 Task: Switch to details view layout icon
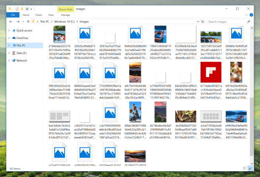point(245,168)
